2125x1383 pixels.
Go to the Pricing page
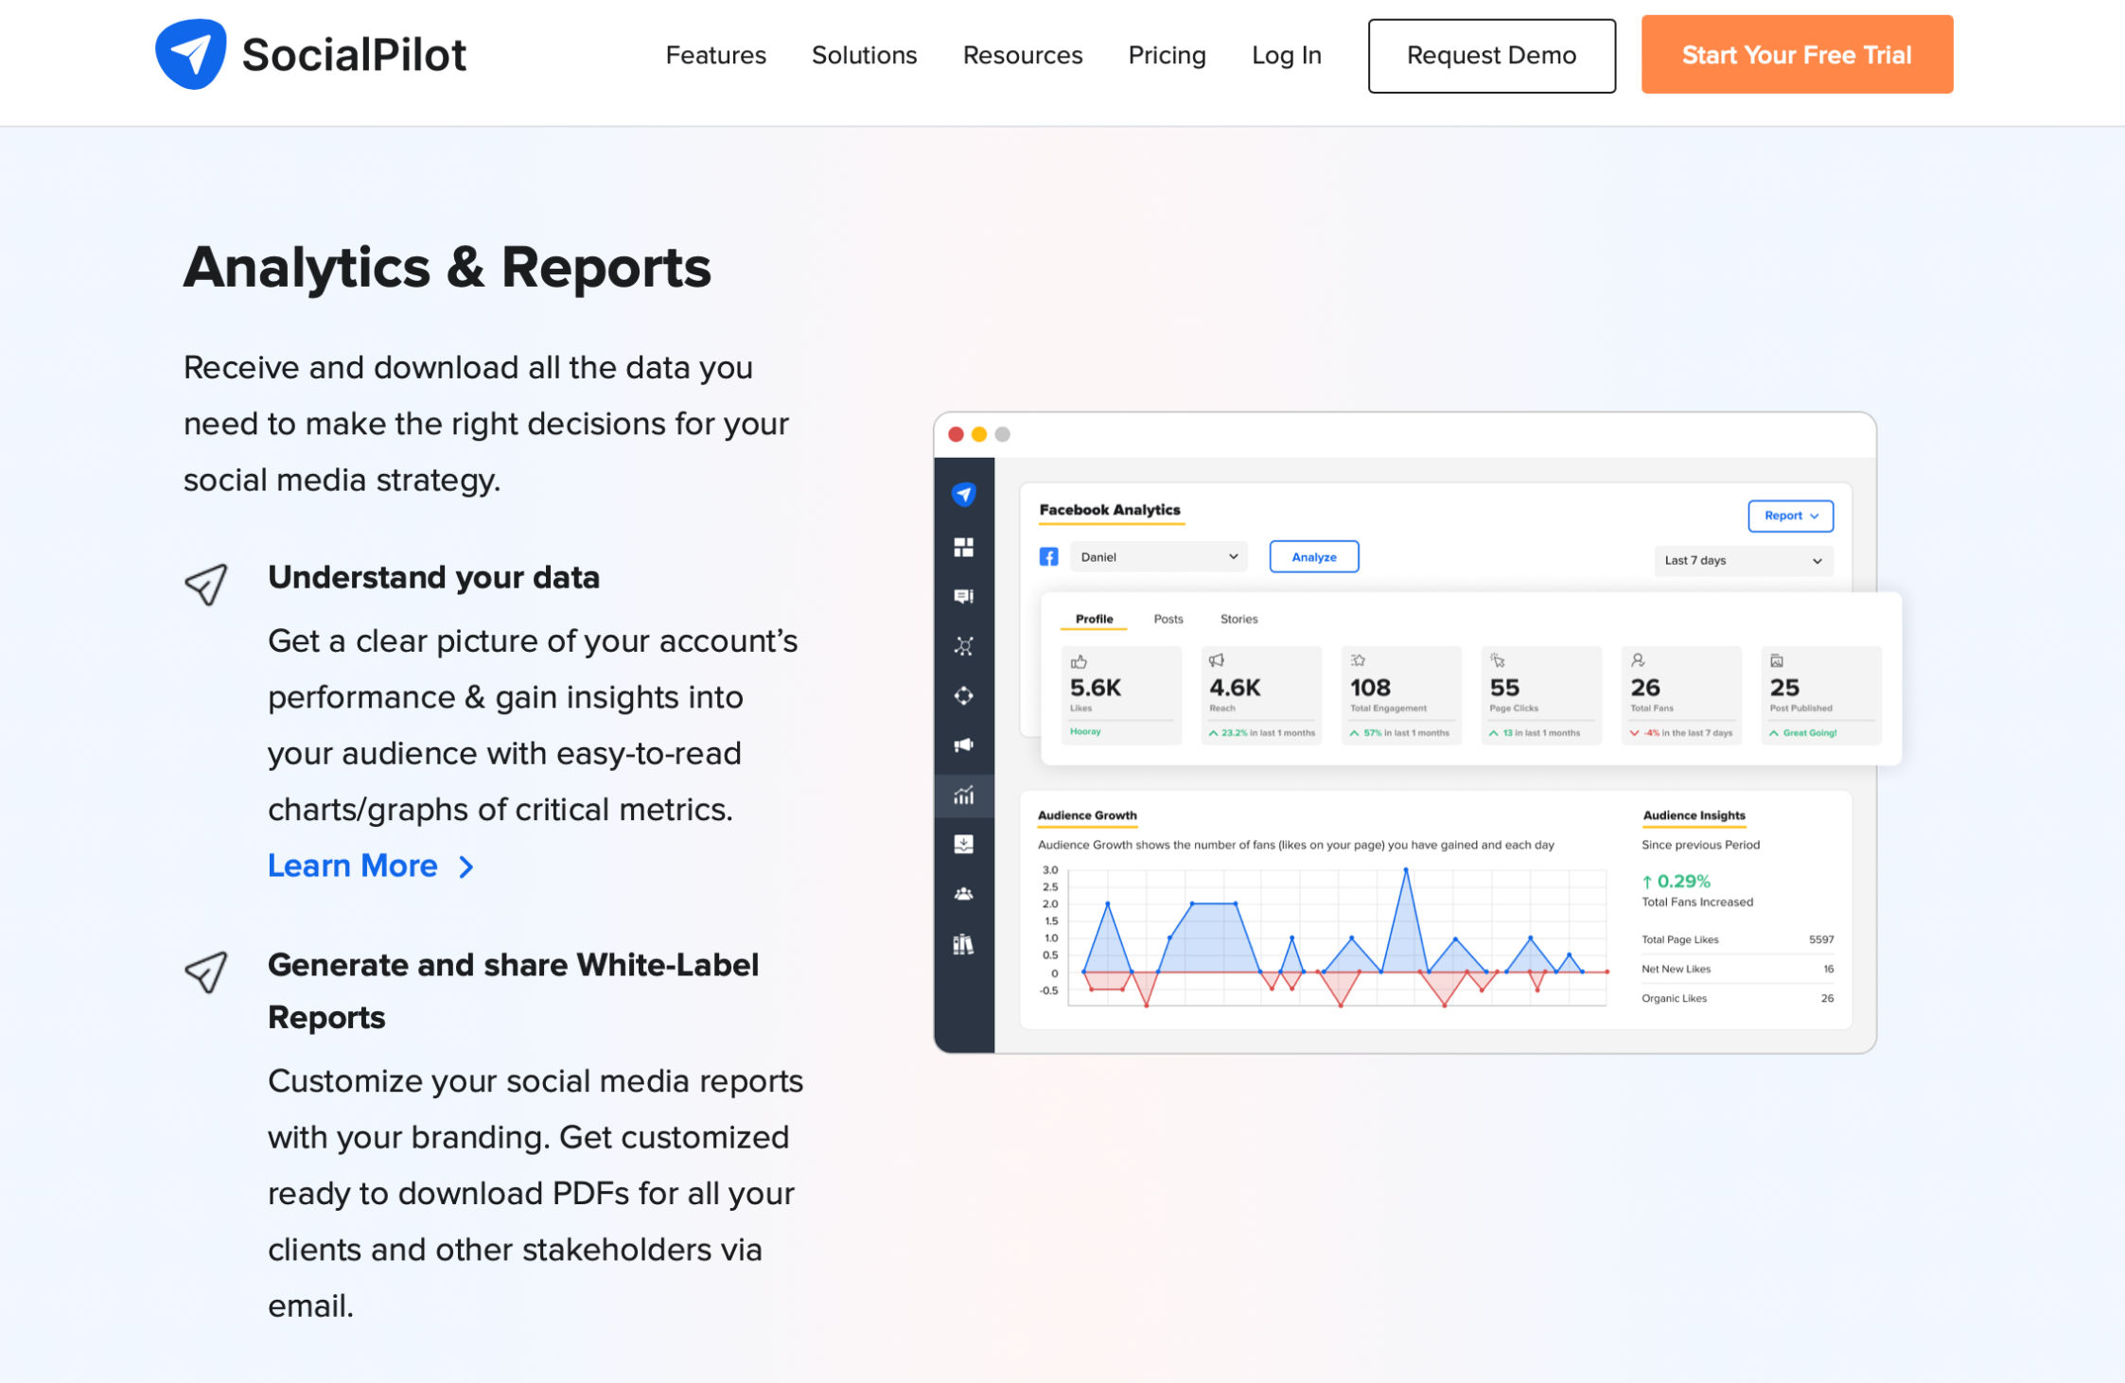[x=1167, y=55]
